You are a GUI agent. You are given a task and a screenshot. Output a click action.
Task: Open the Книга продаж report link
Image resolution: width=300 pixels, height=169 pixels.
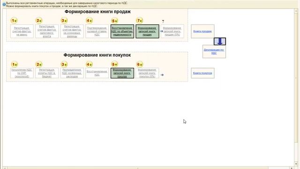[x=202, y=31]
